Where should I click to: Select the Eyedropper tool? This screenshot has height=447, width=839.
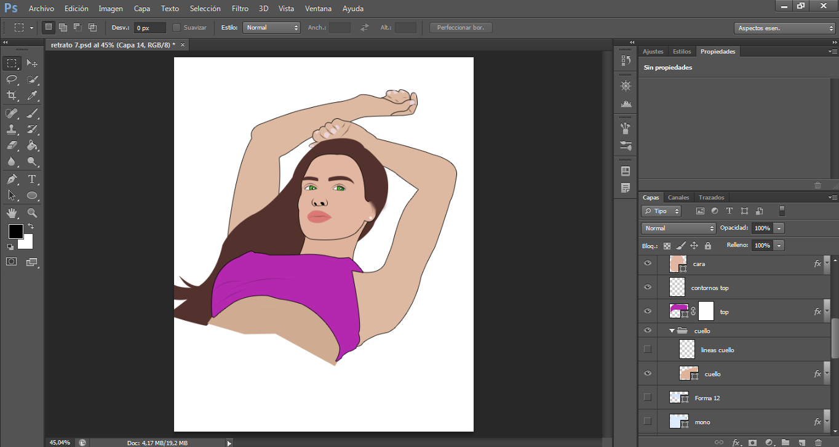(x=33, y=95)
